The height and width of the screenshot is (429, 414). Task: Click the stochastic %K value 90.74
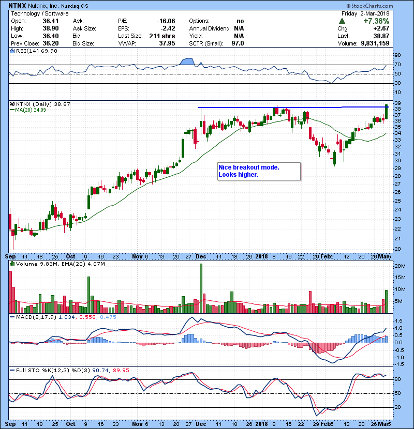[100, 371]
